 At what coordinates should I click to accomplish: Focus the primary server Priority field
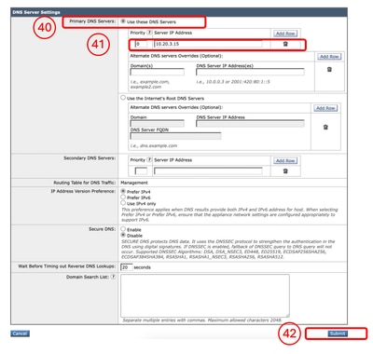(141, 44)
